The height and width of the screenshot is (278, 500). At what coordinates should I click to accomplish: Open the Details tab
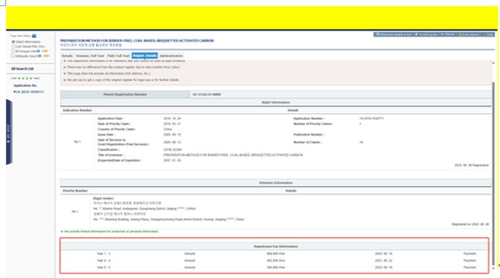pyautogui.click(x=67, y=56)
